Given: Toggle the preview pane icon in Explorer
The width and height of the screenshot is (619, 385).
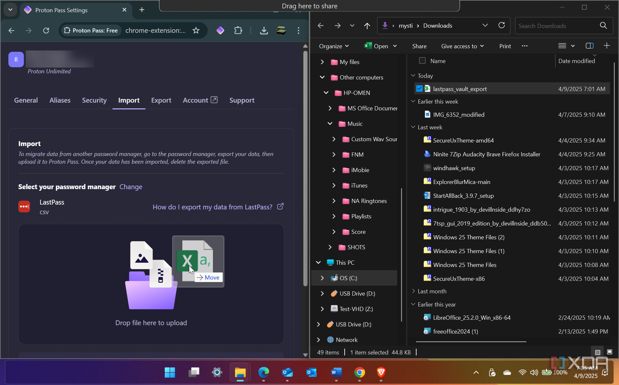Looking at the screenshot, I should 590,46.
